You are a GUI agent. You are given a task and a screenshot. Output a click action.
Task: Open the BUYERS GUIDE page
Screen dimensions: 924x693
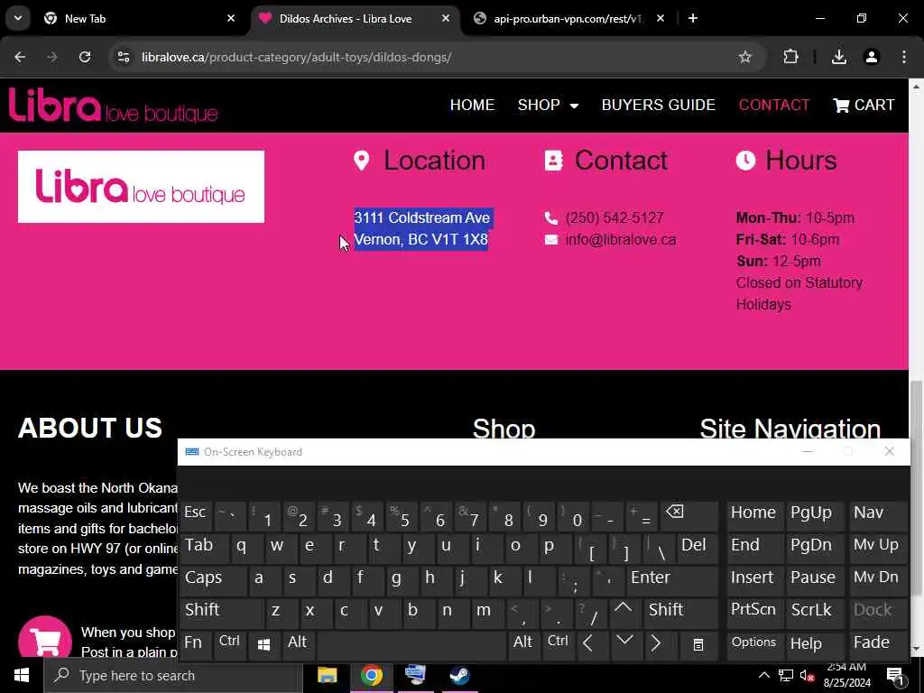click(658, 105)
